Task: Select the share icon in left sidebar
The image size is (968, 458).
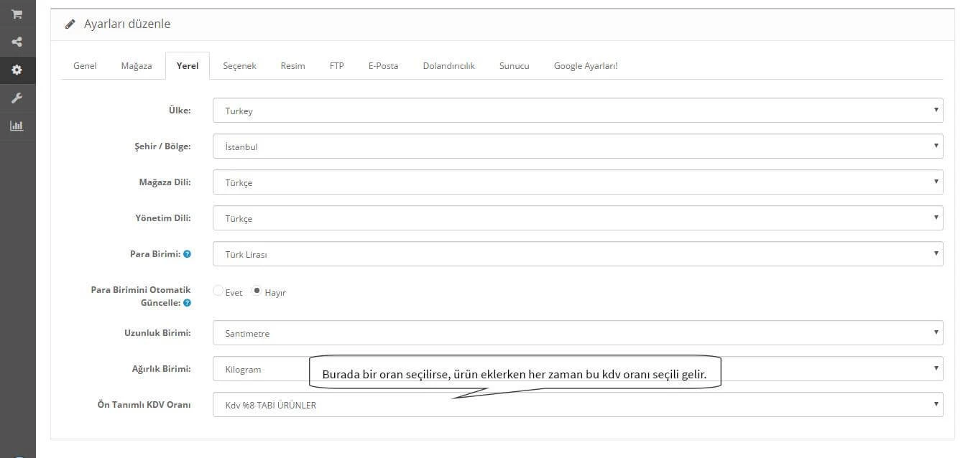Action: pos(17,42)
